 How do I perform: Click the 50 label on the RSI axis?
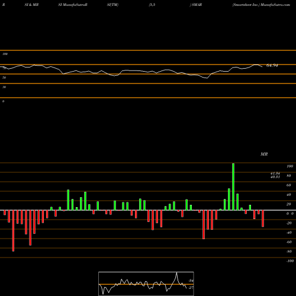coord(4,78)
